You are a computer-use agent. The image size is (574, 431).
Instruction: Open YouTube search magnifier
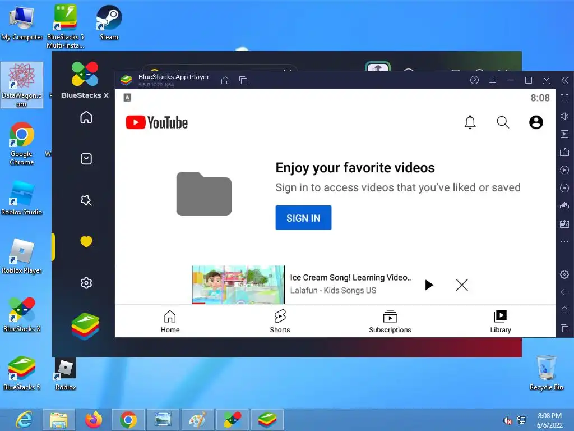503,122
